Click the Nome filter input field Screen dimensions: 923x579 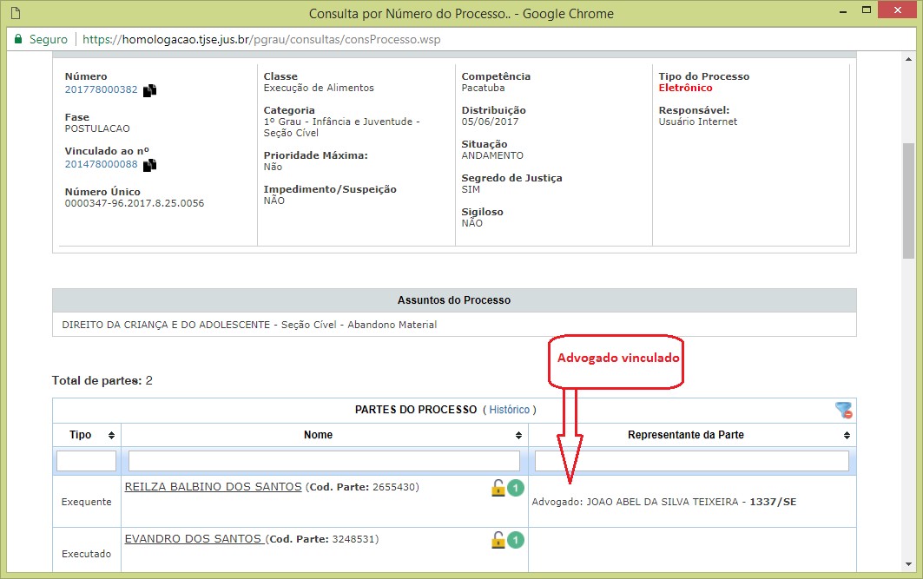click(324, 461)
